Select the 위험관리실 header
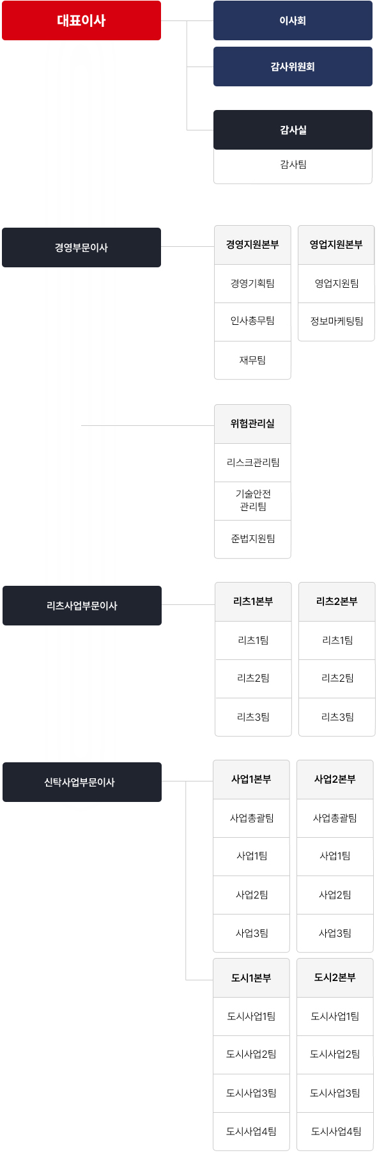This screenshot has height=1162, width=377. [x=252, y=424]
